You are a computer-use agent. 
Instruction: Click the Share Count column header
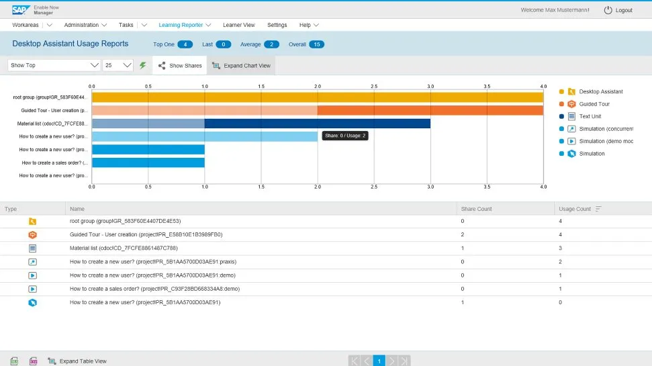pyautogui.click(x=476, y=209)
